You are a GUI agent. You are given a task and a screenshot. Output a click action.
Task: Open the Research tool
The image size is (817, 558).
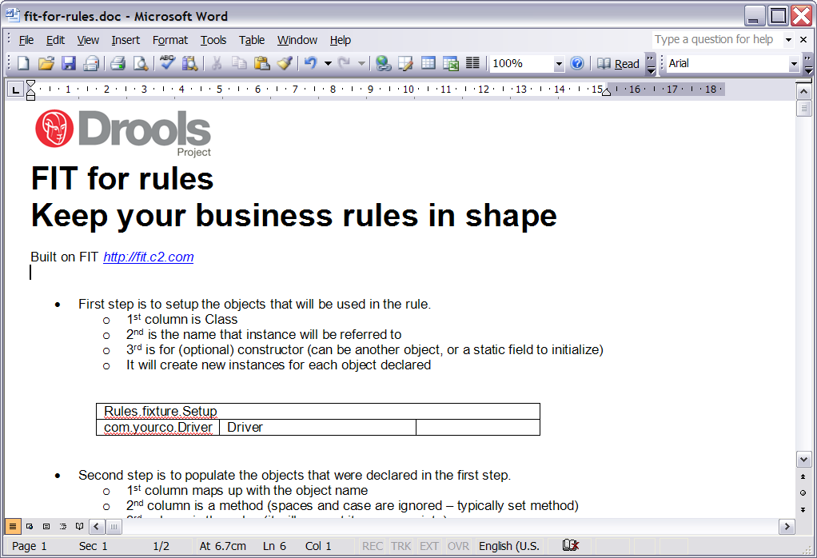(x=189, y=64)
